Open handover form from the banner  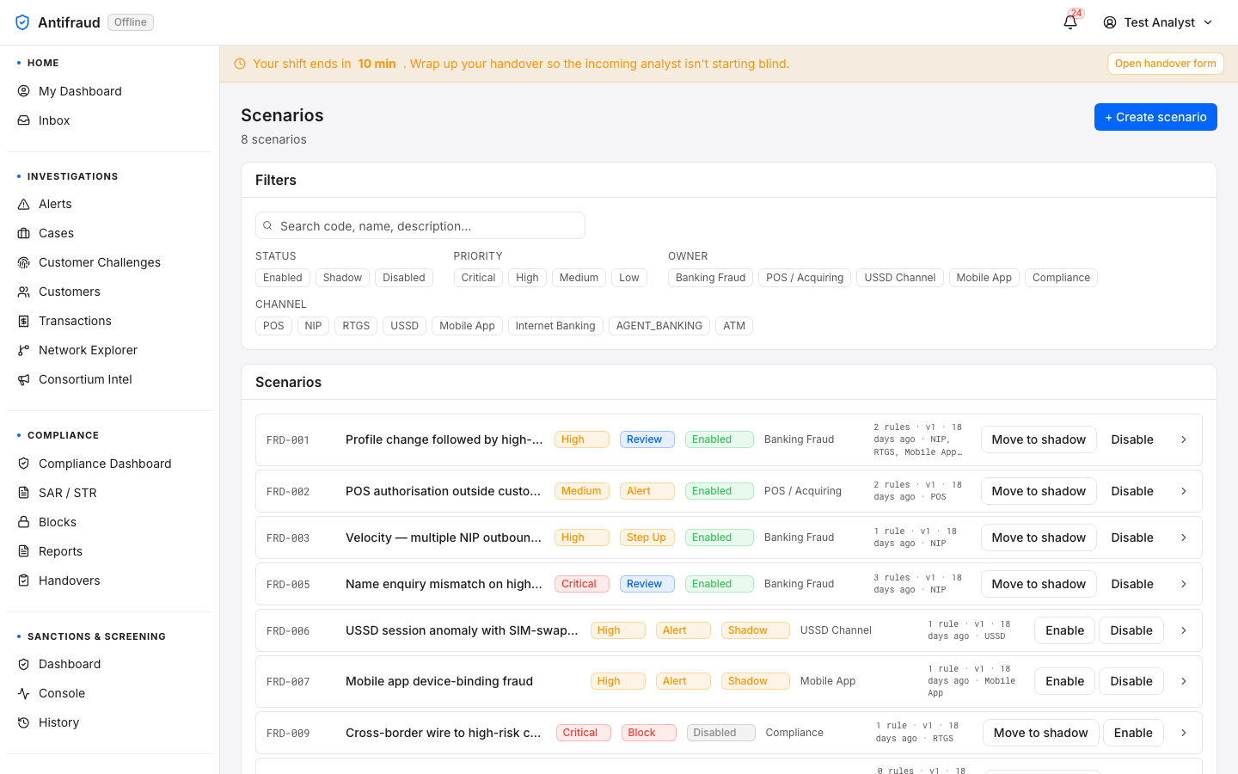pyautogui.click(x=1166, y=64)
